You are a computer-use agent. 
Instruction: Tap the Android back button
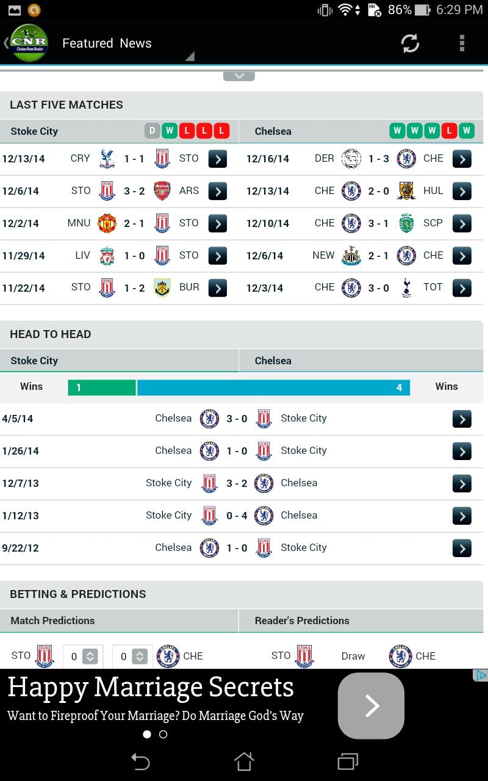(x=140, y=761)
